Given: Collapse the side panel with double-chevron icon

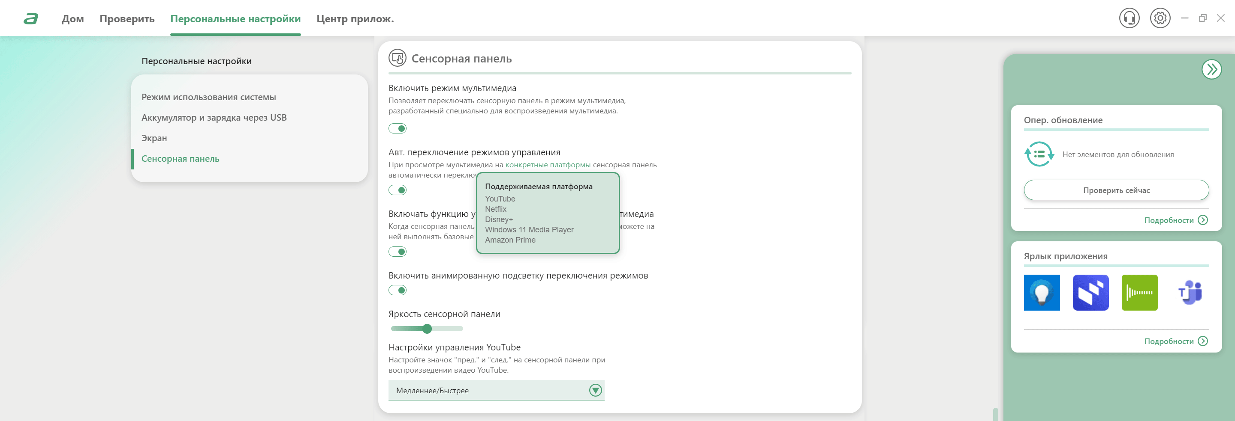Looking at the screenshot, I should [1211, 69].
